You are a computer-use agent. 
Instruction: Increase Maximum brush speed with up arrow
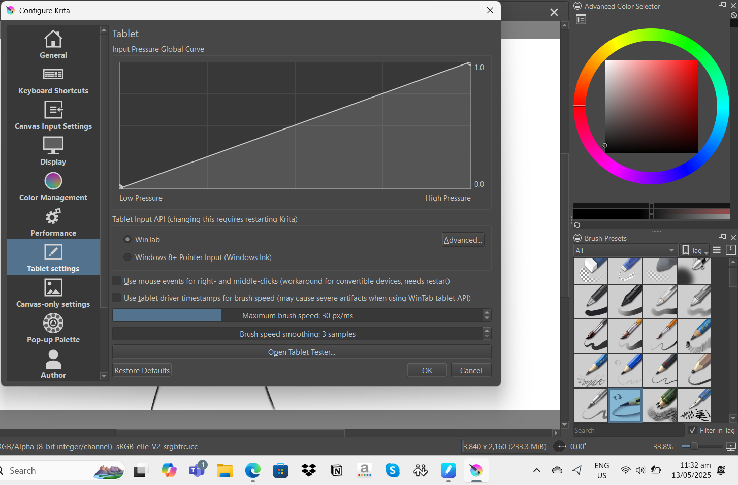(x=487, y=312)
